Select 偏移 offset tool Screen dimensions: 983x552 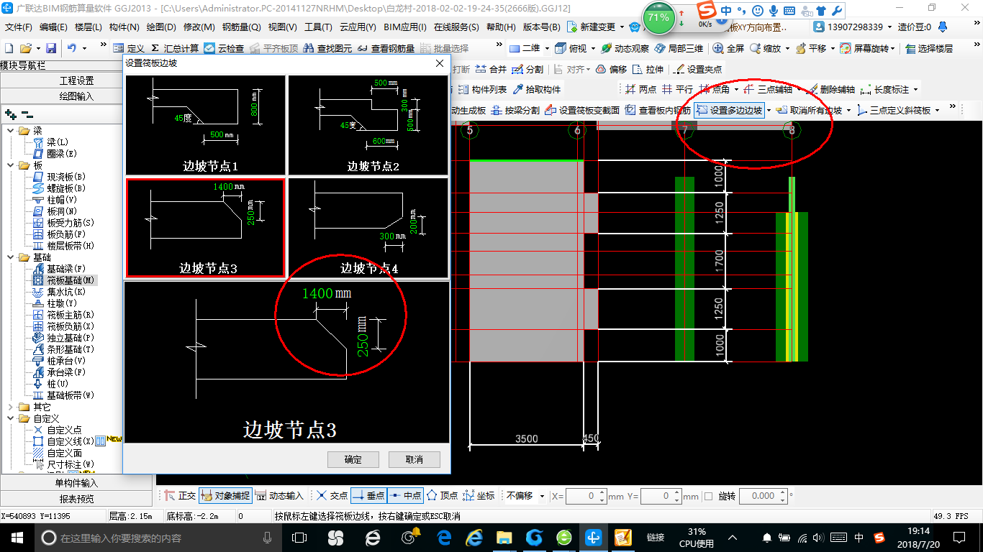pyautogui.click(x=611, y=70)
